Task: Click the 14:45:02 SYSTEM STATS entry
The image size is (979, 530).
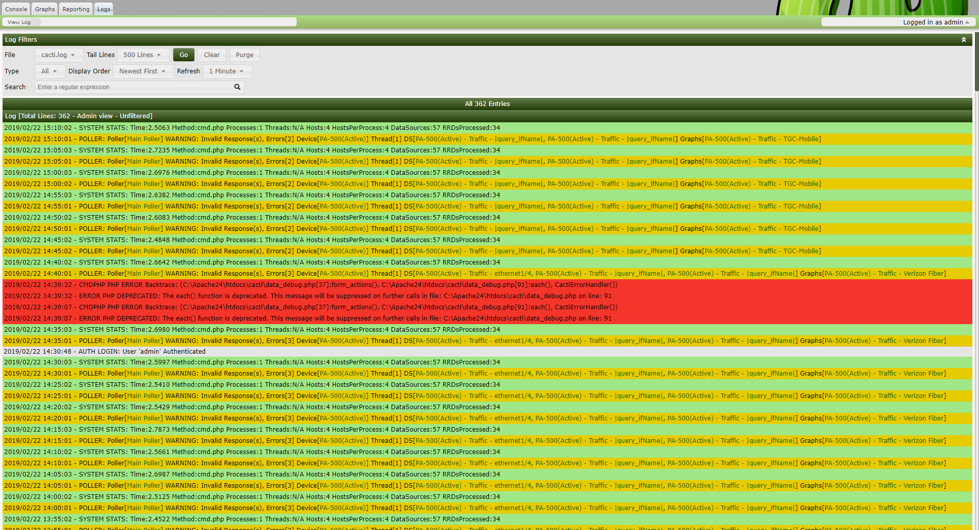Action: tap(487, 240)
